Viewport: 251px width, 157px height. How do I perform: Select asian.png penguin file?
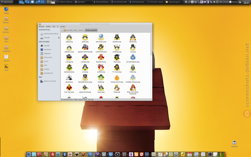pyautogui.click(x=85, y=38)
